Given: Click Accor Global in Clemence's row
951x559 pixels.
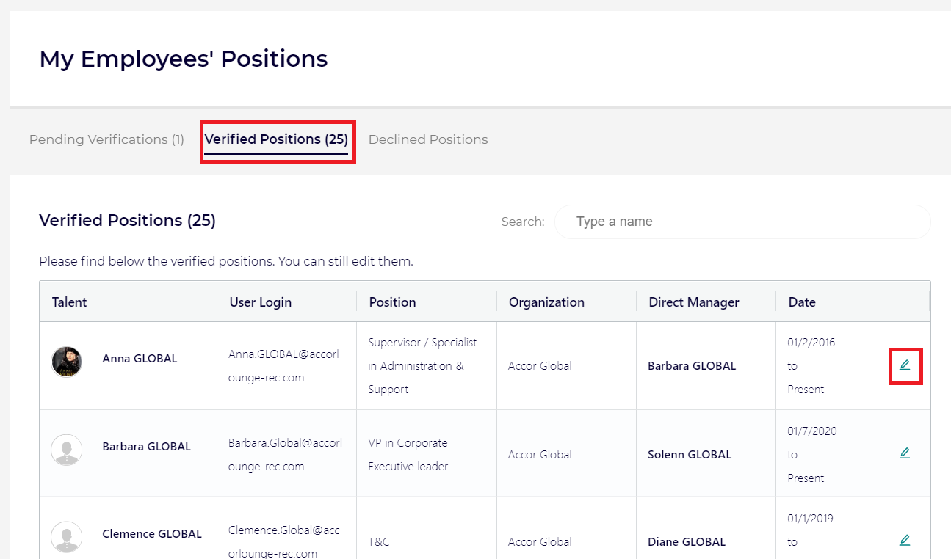Looking at the screenshot, I should coord(540,541).
